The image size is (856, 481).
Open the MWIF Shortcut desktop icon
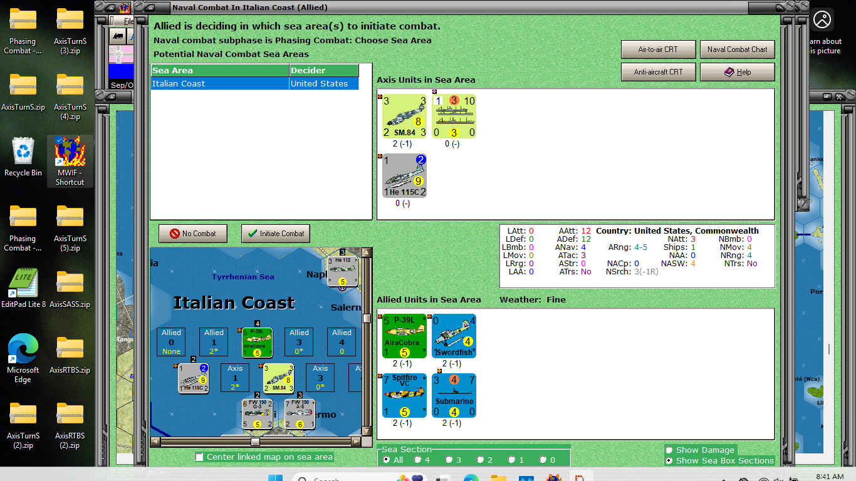pos(70,161)
